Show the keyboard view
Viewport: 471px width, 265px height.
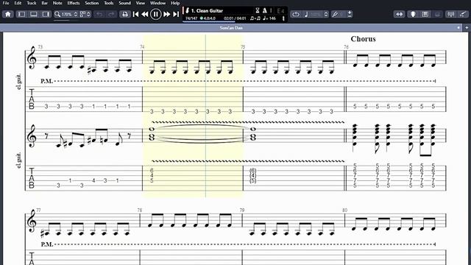425,14
